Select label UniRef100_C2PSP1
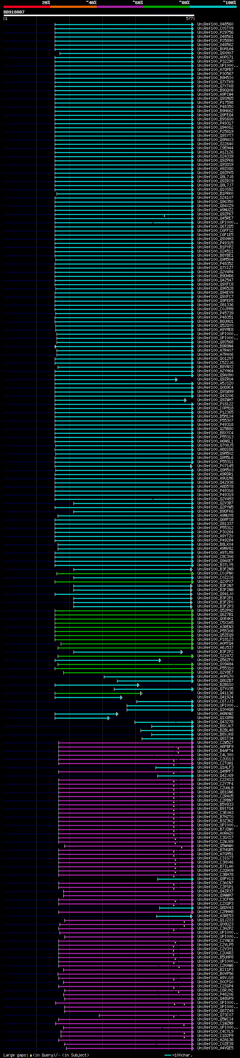 point(215,887)
